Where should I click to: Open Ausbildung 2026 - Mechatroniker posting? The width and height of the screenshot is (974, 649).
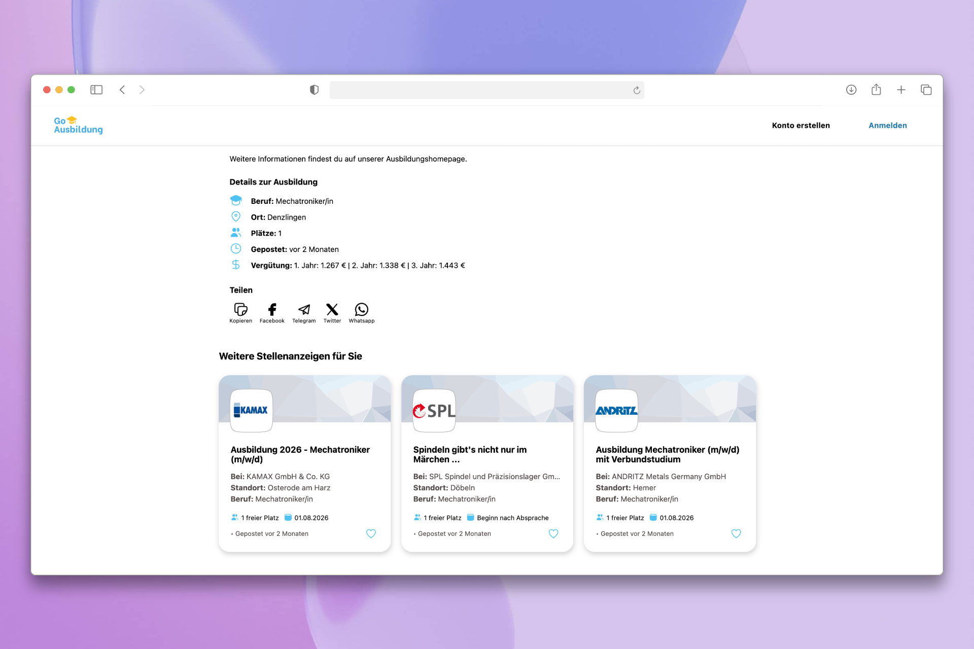tap(300, 454)
